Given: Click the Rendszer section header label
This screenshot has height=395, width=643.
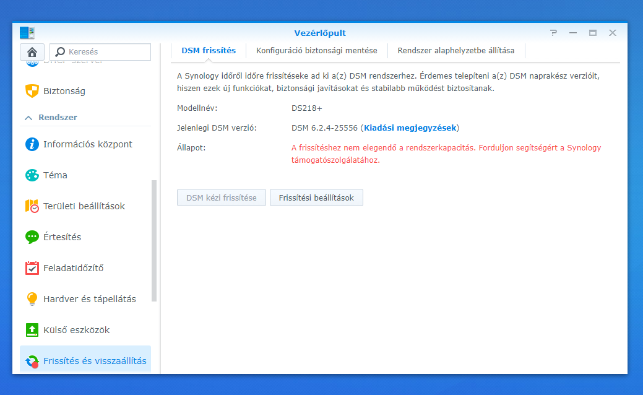Looking at the screenshot, I should tap(58, 117).
